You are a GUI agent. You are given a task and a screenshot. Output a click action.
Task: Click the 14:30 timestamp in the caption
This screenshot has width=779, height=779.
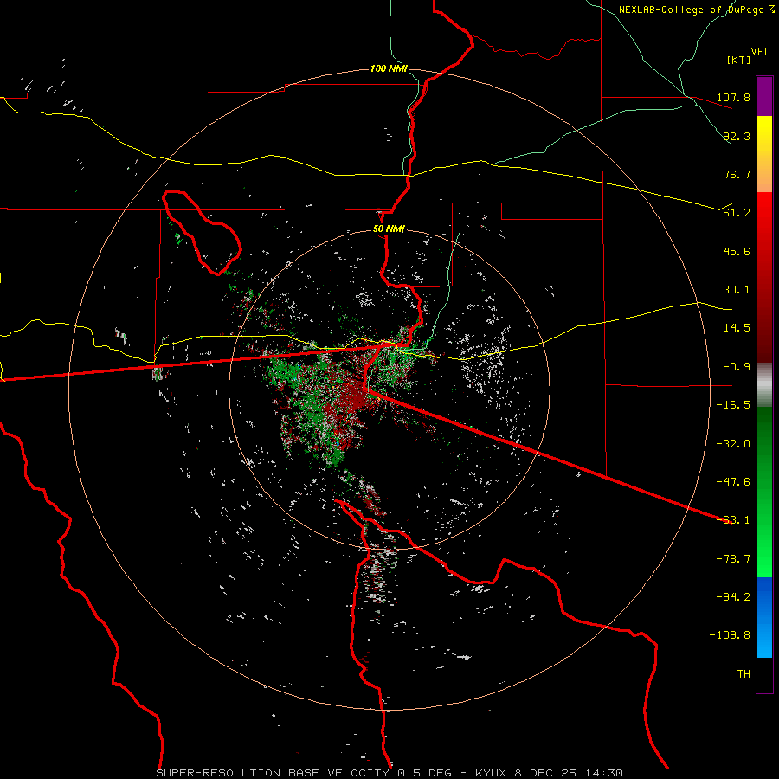[602, 773]
